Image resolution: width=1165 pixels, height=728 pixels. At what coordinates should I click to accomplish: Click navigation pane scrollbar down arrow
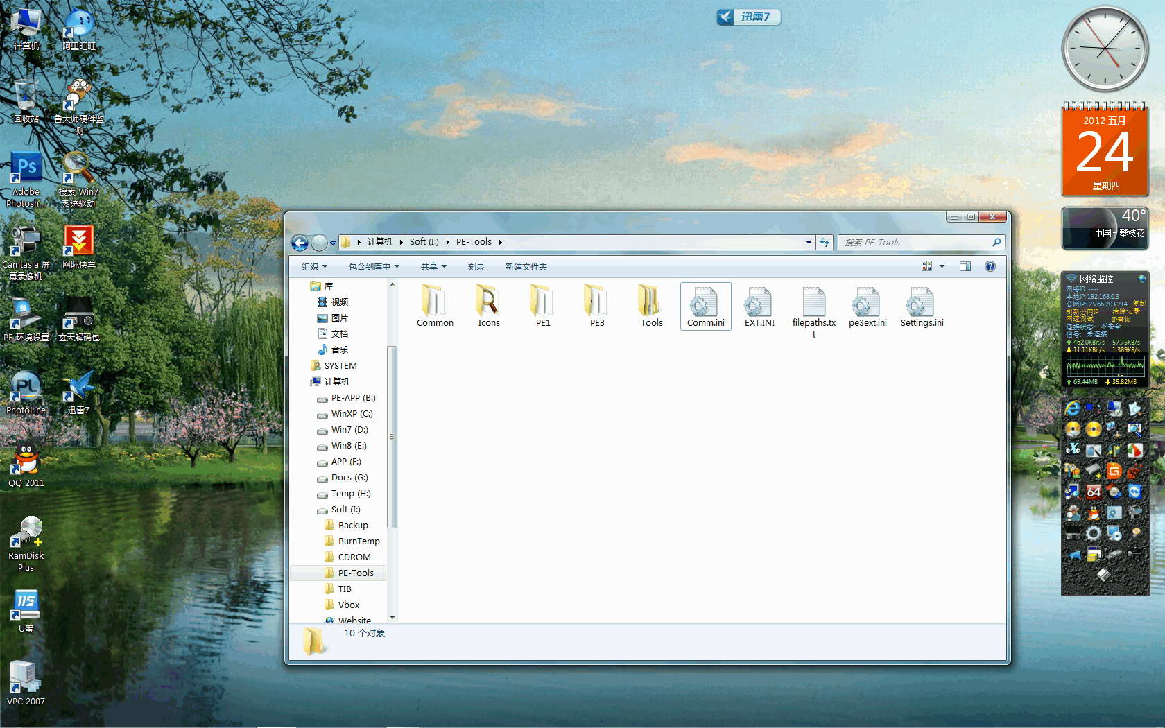click(392, 617)
